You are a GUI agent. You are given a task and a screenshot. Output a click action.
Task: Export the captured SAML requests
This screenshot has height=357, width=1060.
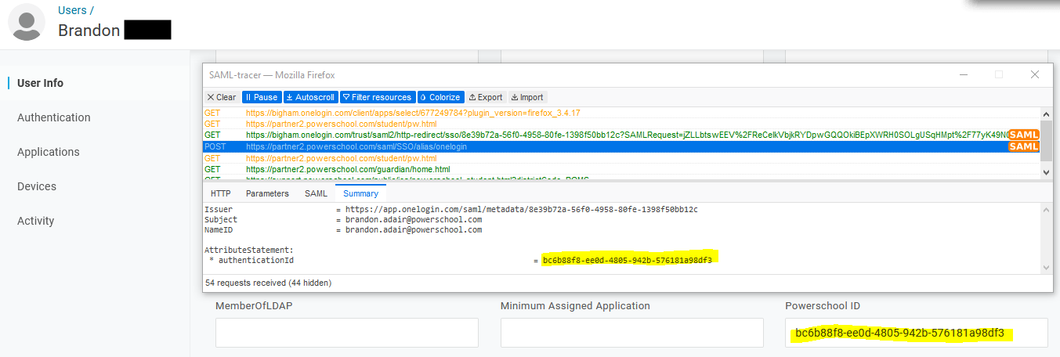tap(486, 97)
